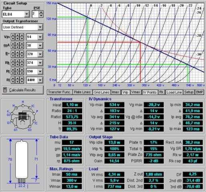This screenshot has width=206, height=192.
Task: Toggle Grid Lines display button
Action: (102, 92)
